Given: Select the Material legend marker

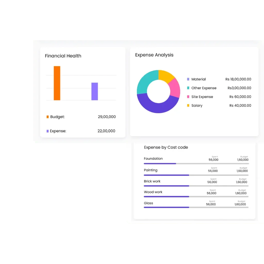Looking at the screenshot, I should [x=188, y=79].
